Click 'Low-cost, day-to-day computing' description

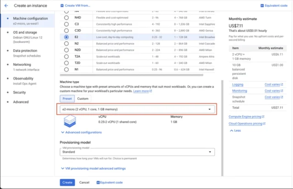115,37
